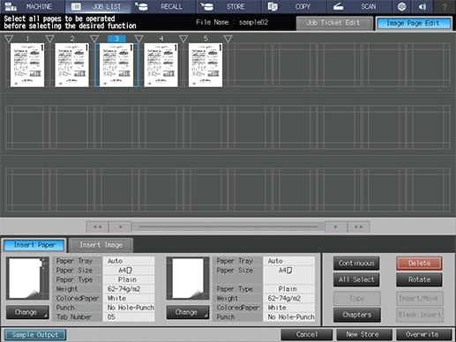Click the insertion triangle between pages 2 and 3
Screen dimensions: 456x342
(94, 39)
